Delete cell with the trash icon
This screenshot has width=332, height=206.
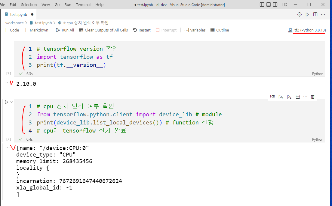click(312, 97)
